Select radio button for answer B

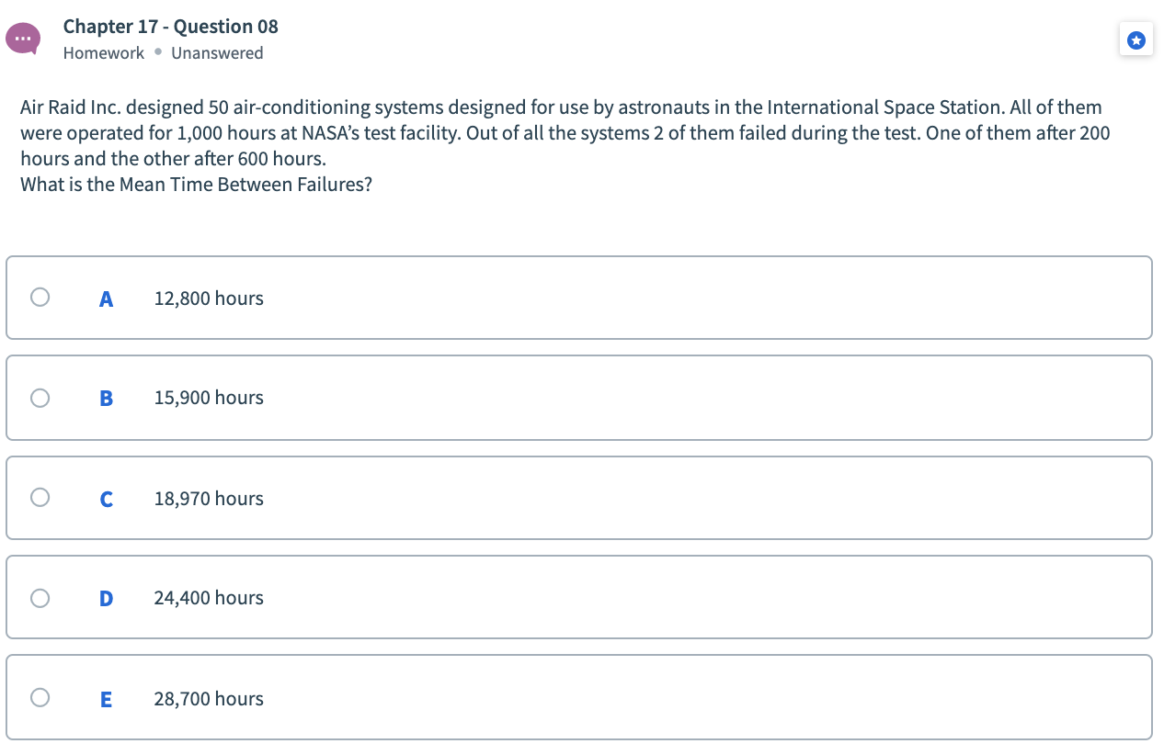click(39, 397)
